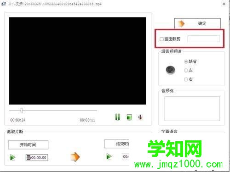The image size is (230, 172).
Task: Click inside the 音频流 audio stream list
Action: [192, 109]
